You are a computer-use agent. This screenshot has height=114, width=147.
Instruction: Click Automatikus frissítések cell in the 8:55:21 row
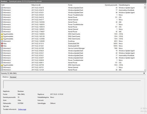(x=126, y=55)
